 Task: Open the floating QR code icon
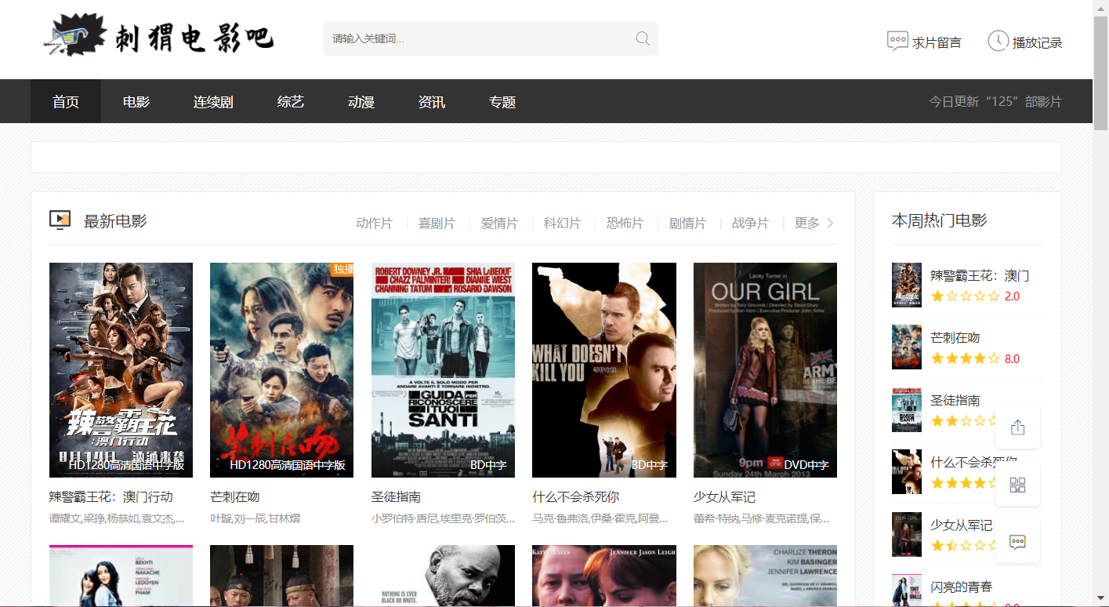click(1017, 484)
